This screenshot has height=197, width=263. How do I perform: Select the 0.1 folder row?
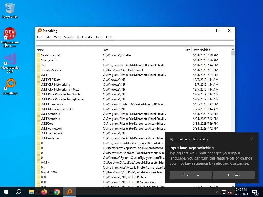[101, 167]
